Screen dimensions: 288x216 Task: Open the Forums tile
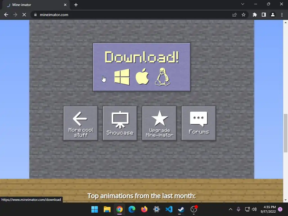coord(199,123)
